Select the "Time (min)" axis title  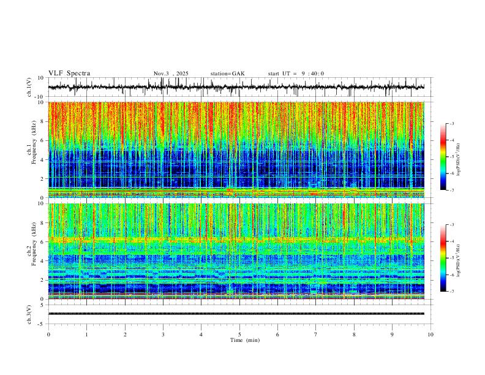pyautogui.click(x=245, y=340)
